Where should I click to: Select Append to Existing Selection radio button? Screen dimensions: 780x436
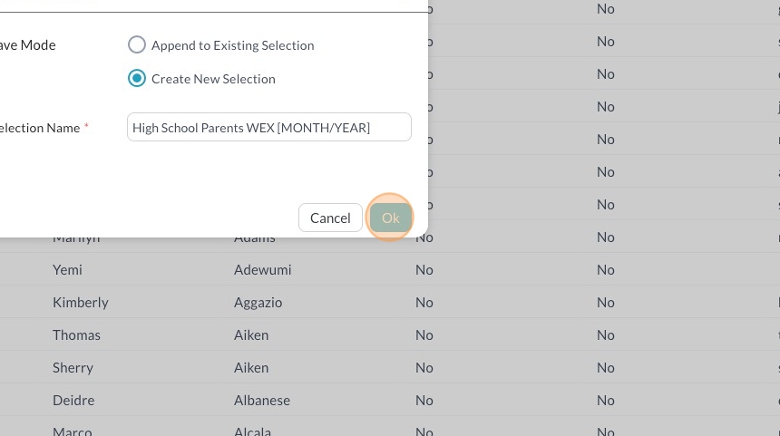136,44
